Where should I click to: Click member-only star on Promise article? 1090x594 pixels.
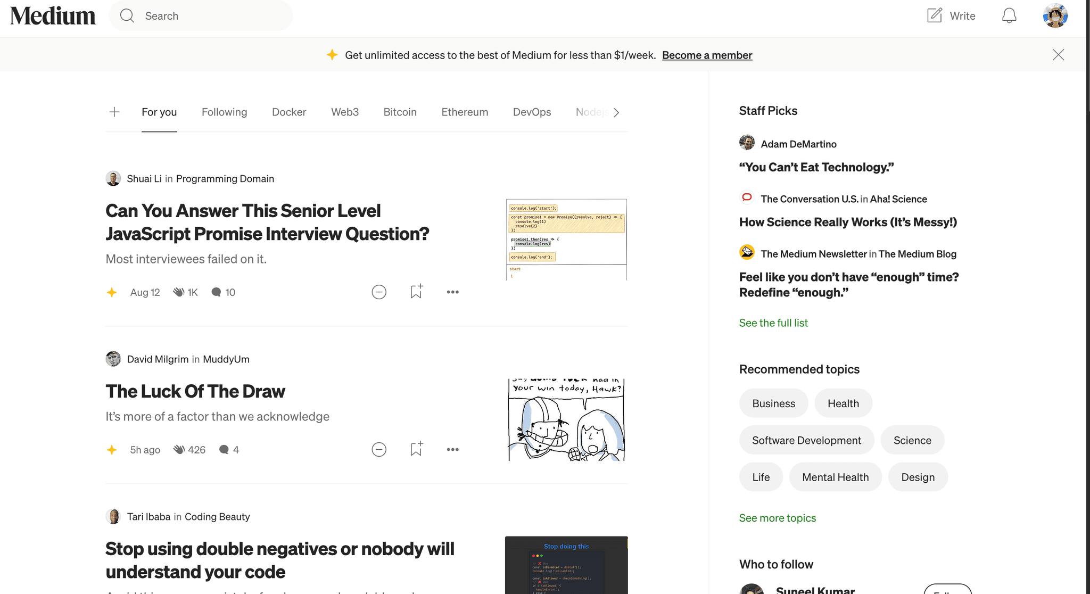[x=112, y=292]
